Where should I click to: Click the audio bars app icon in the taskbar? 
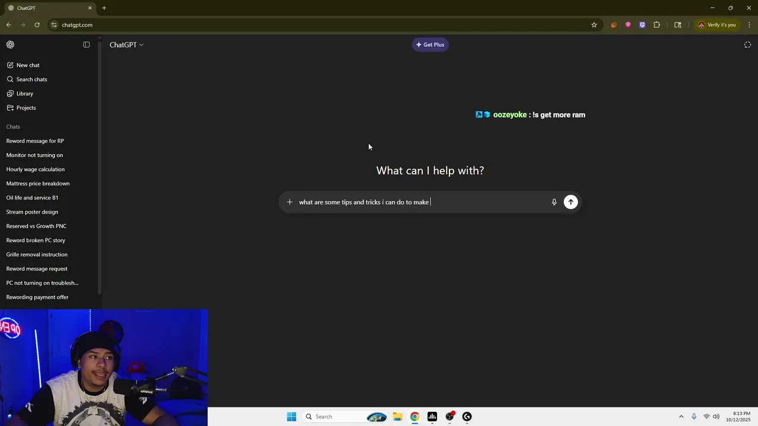coord(432,417)
